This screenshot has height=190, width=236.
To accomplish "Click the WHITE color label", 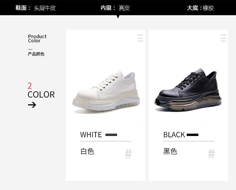I will (x=91, y=135).
